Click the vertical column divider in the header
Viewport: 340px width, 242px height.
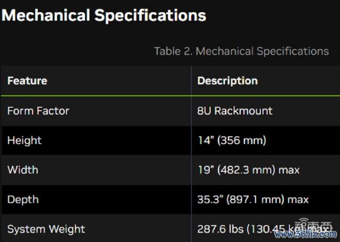(191, 80)
